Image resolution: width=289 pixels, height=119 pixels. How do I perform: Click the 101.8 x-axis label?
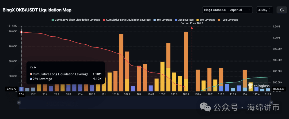(115, 94)
